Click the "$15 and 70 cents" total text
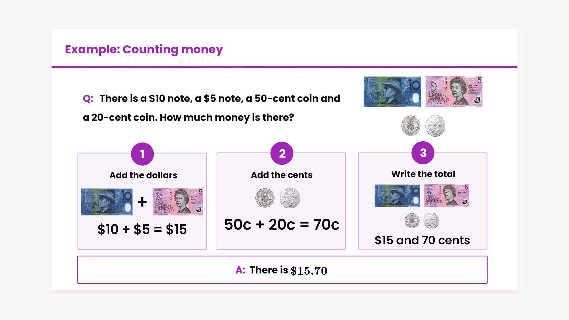 422,240
